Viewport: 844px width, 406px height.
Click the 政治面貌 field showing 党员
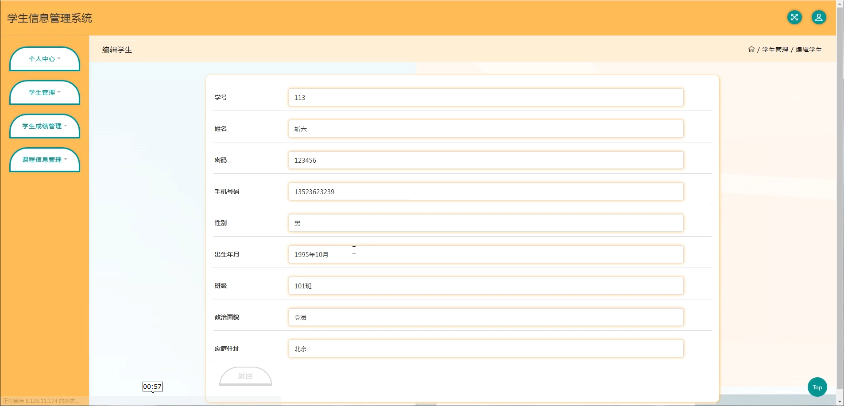point(486,317)
